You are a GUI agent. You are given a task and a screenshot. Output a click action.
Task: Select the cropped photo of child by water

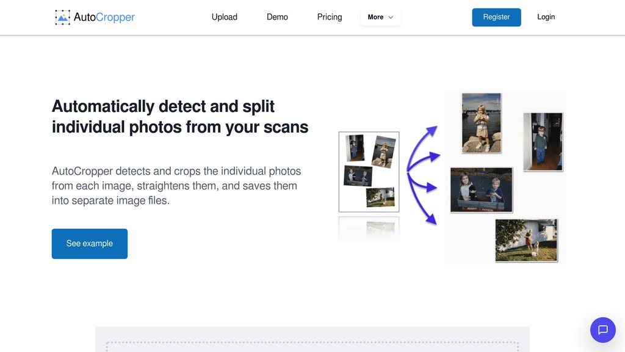click(x=481, y=123)
